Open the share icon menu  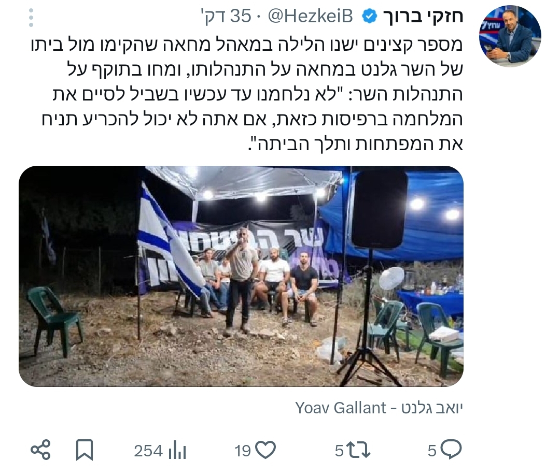(40, 450)
